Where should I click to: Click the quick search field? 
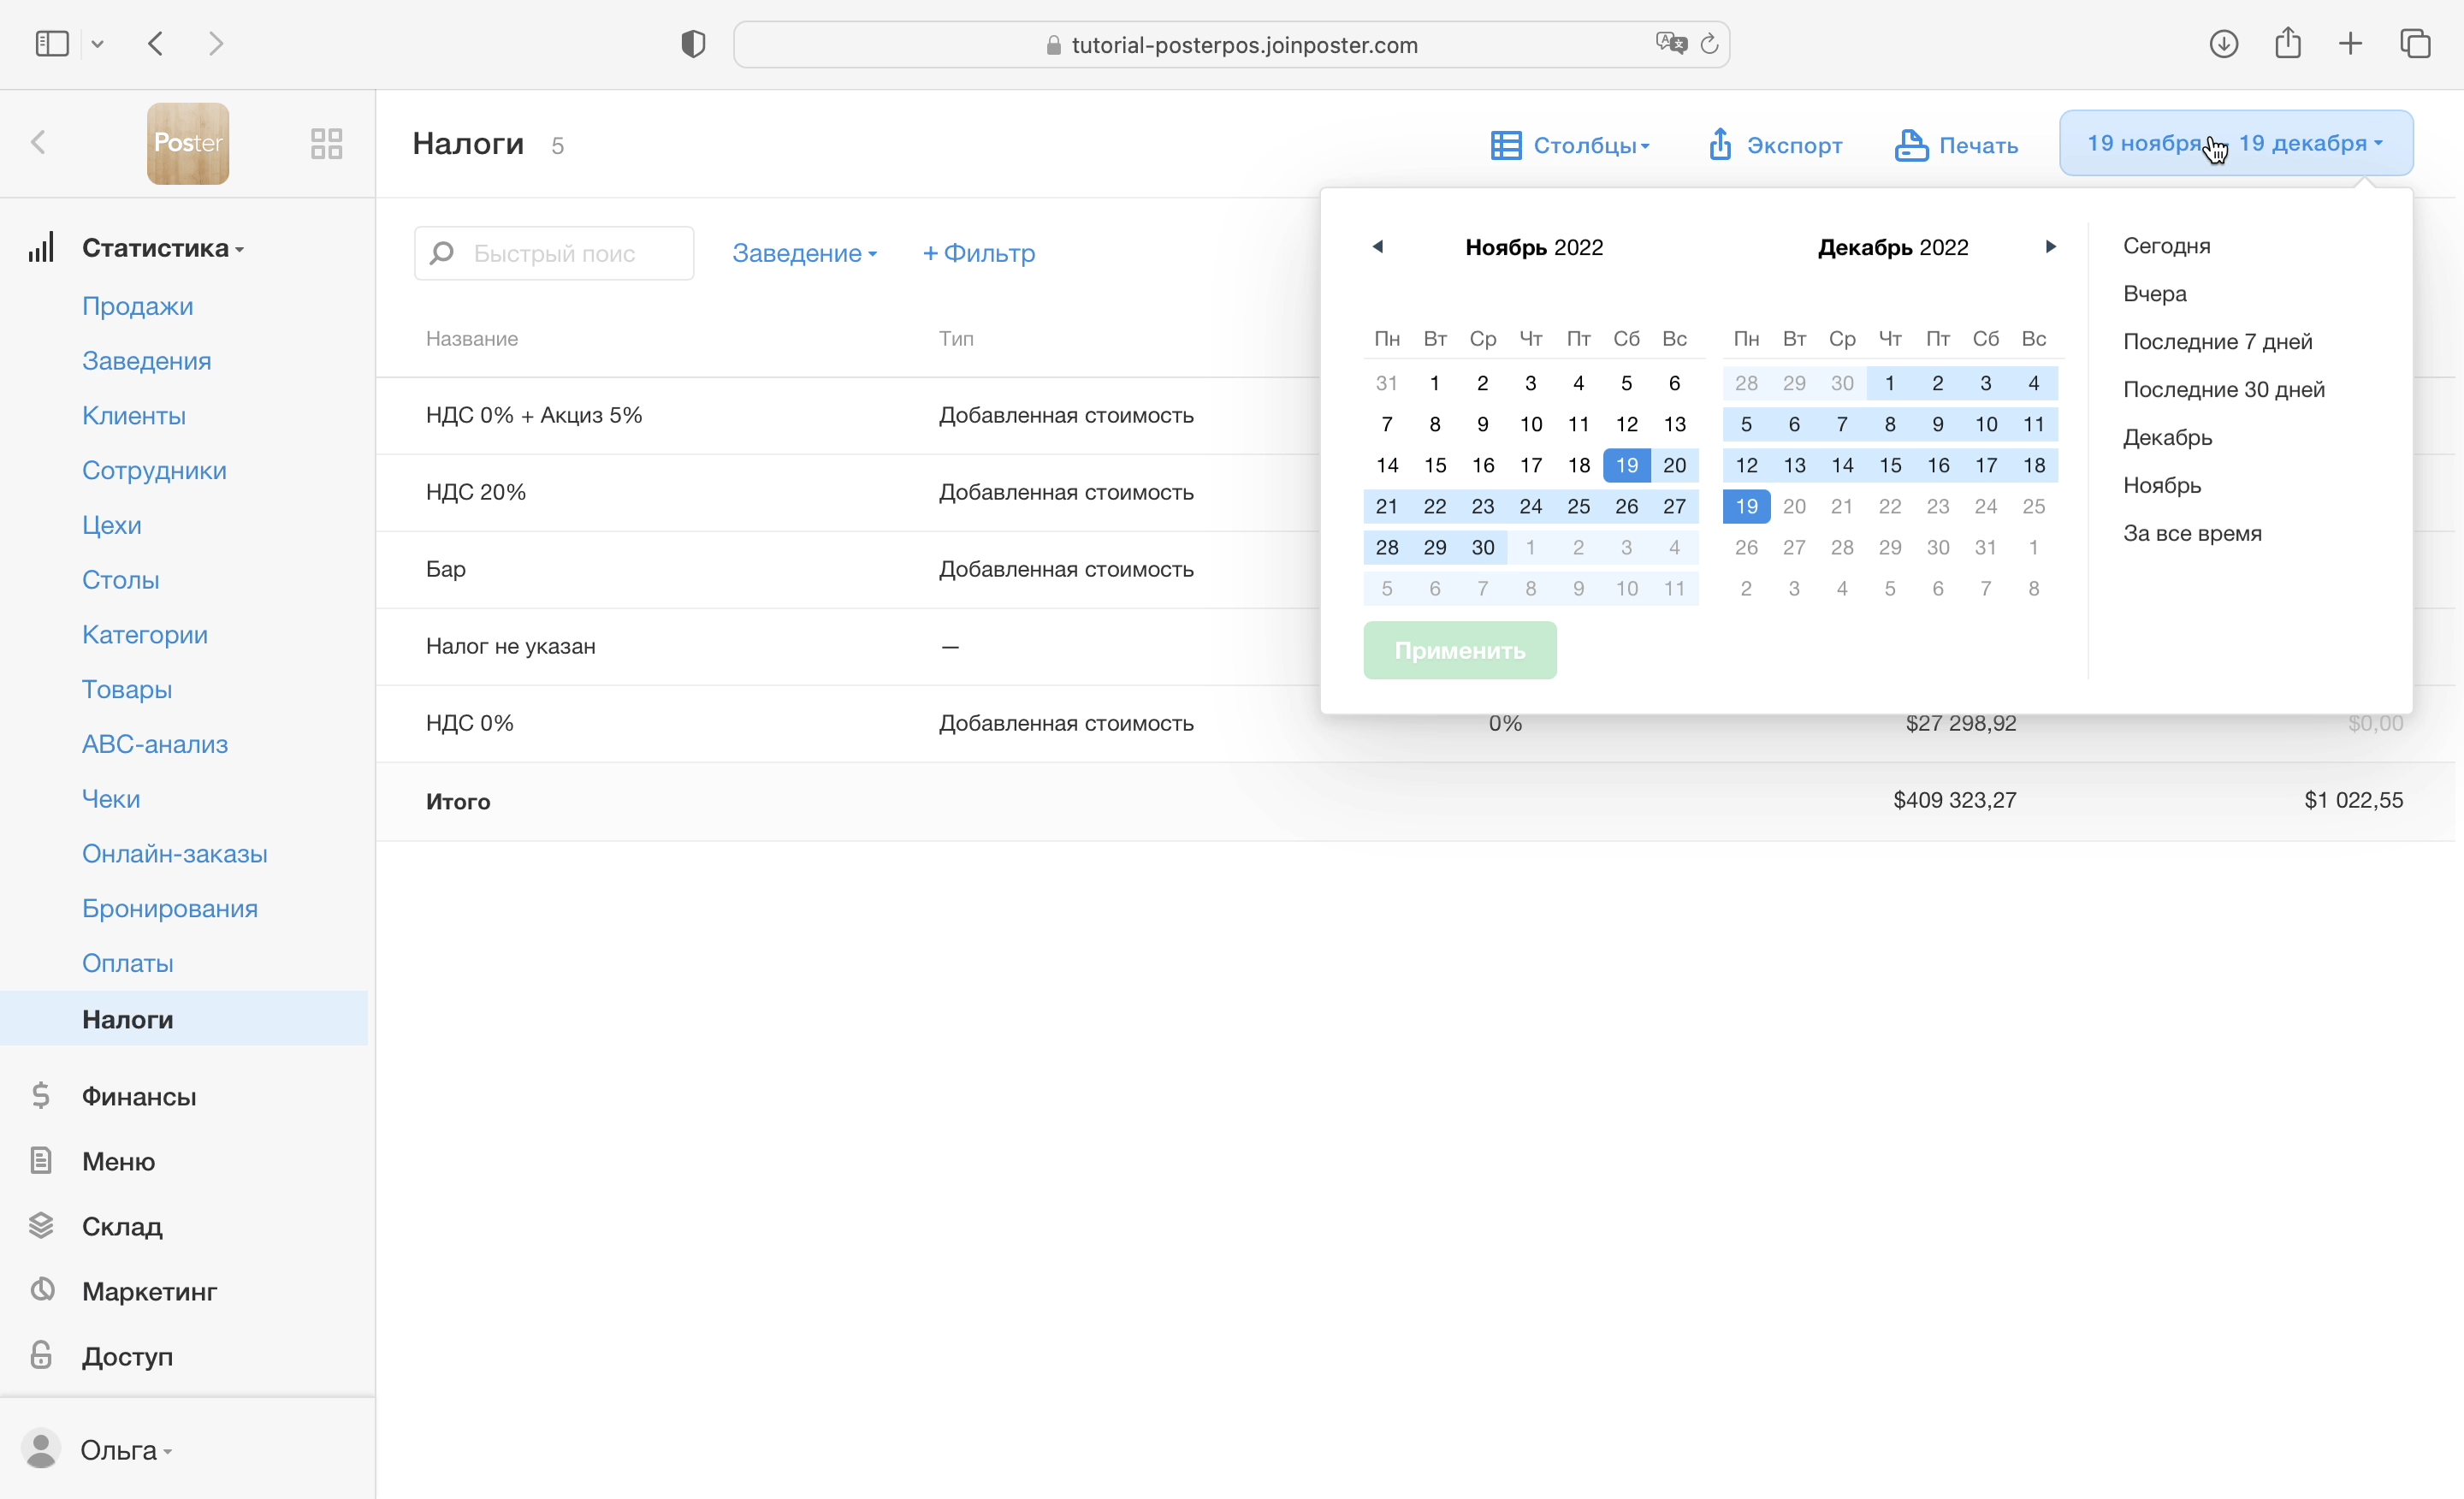(x=555, y=253)
